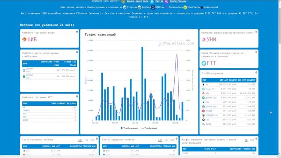Screen dimensions: 281x158
Task: Click the УНИ token name
Action: tap(212, 39)
